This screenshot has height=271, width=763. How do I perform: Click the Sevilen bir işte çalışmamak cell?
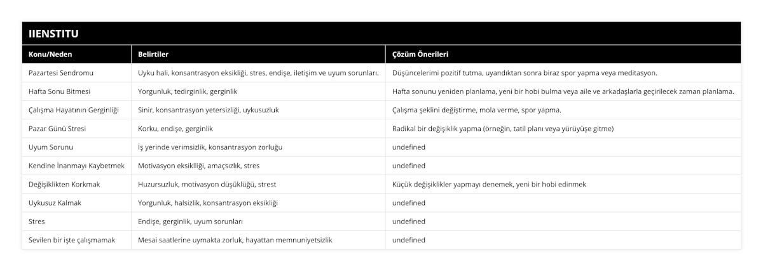point(76,240)
